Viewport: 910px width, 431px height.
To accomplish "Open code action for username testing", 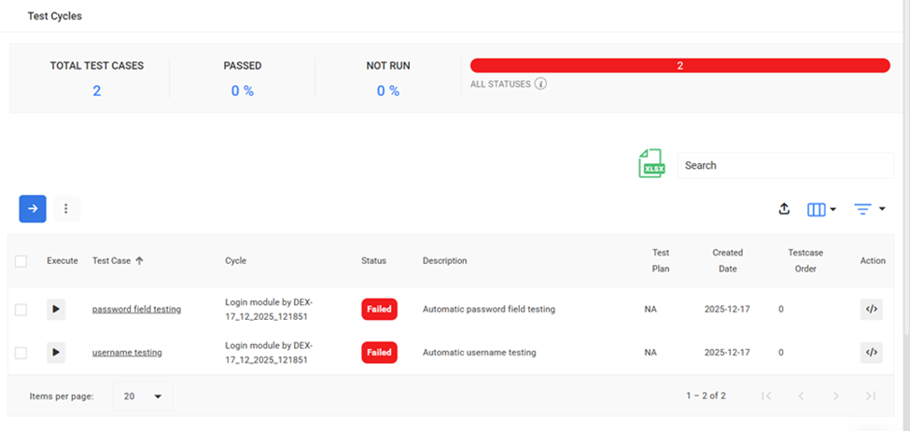I will click(x=871, y=353).
